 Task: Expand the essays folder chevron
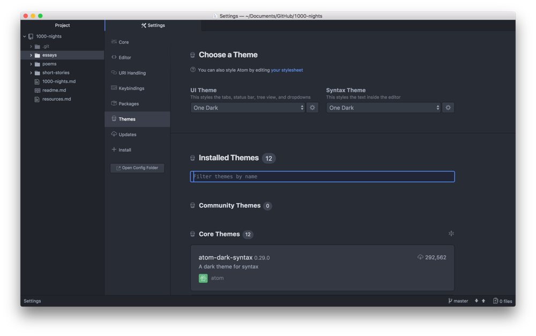31,55
